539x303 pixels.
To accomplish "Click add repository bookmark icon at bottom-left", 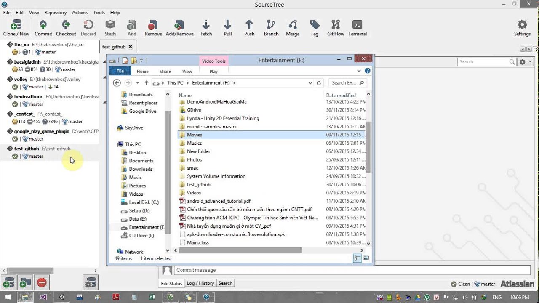I will pos(8,283).
